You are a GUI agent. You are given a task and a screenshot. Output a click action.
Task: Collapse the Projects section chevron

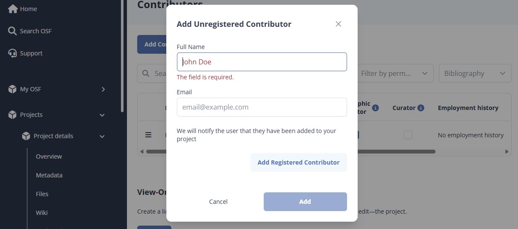pos(102,115)
